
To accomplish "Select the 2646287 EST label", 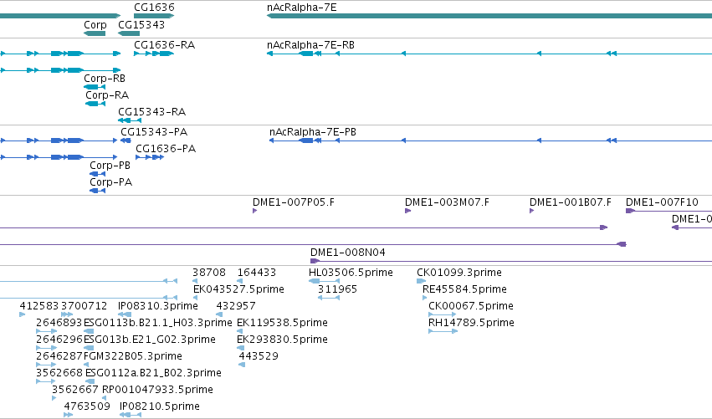I will (x=59, y=357).
